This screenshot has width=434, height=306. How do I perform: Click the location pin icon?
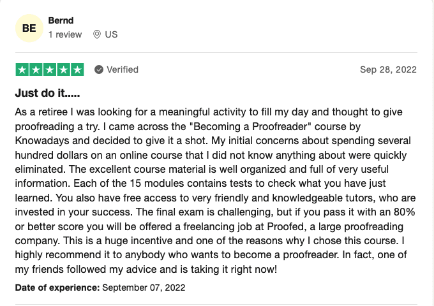97,34
